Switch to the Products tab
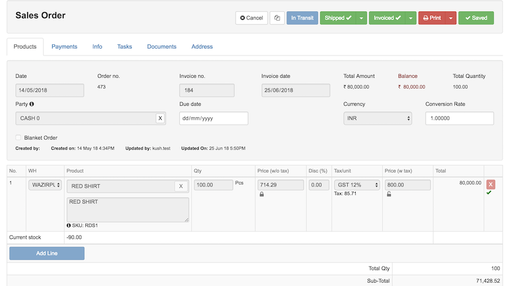 tap(25, 46)
